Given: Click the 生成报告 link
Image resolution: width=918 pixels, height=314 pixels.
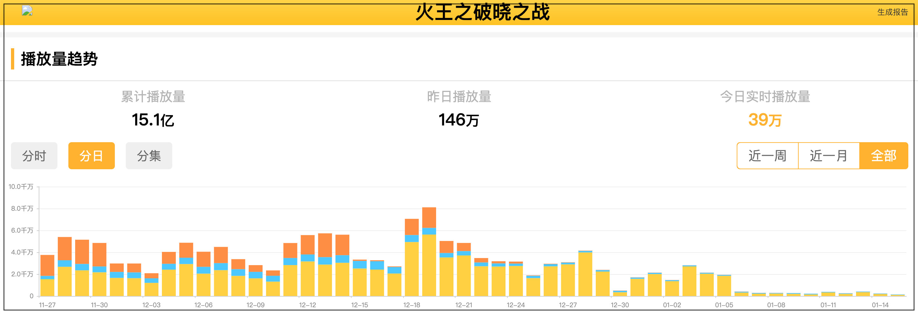Looking at the screenshot, I should [892, 13].
